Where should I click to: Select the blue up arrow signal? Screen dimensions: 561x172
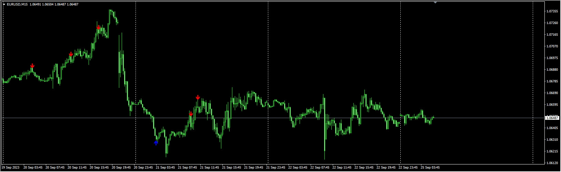(156, 142)
